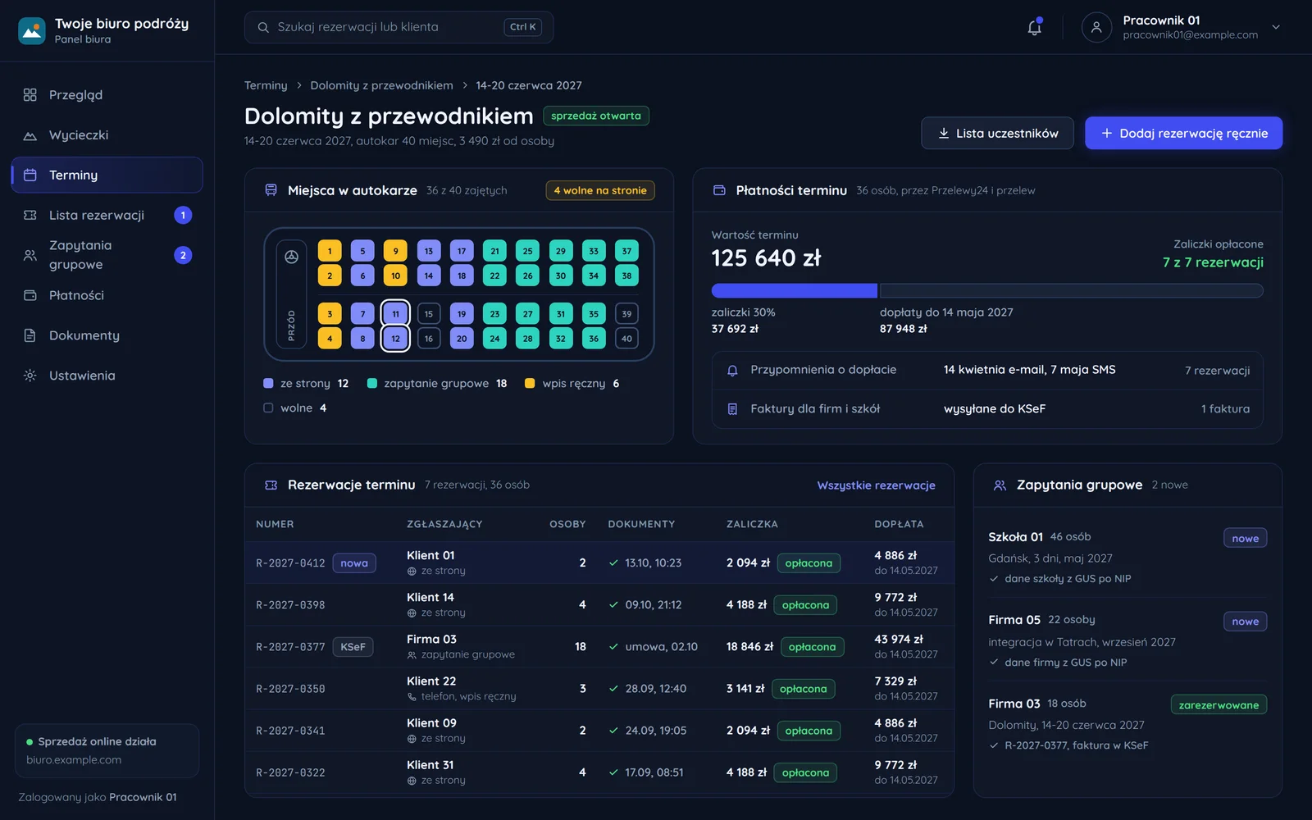Click the bell icon at Przypomnienia o dopłacie
The width and height of the screenshot is (1312, 820).
(x=732, y=371)
